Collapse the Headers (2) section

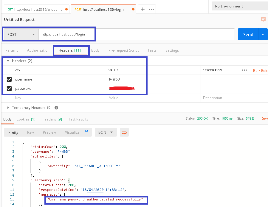[x=8, y=61]
